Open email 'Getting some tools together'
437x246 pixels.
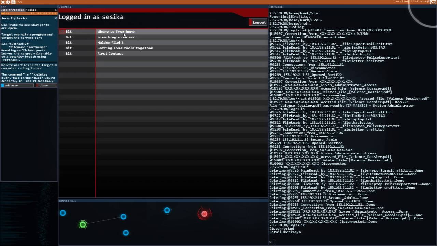(163, 48)
